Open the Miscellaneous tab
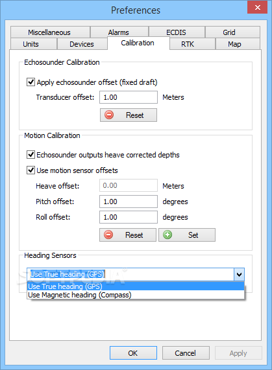The height and width of the screenshot is (370, 272). tap(50, 32)
